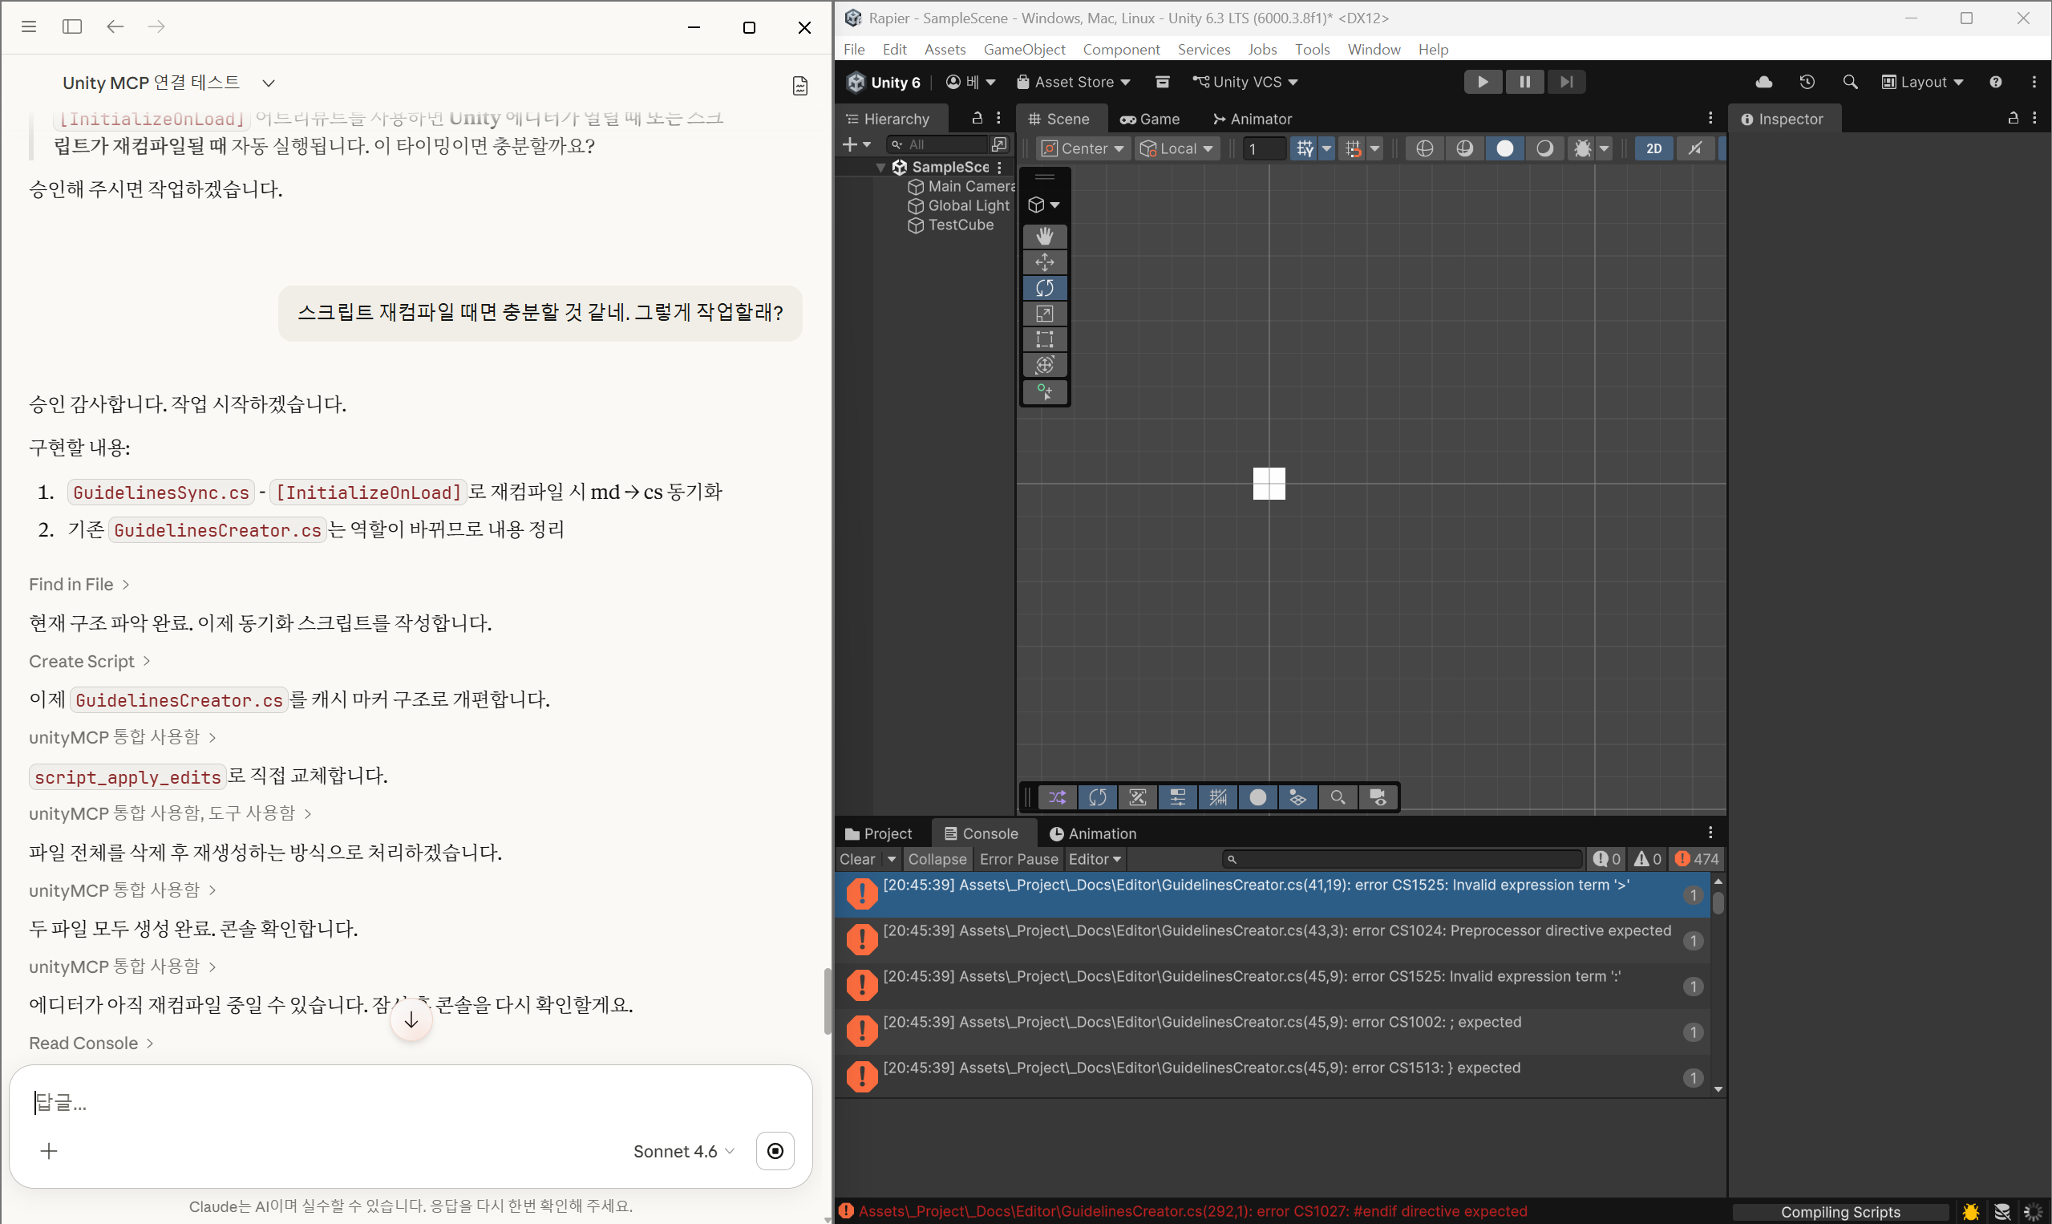The image size is (2052, 1224).
Task: Toggle Collapse in Console
Action: pyautogui.click(x=937, y=858)
